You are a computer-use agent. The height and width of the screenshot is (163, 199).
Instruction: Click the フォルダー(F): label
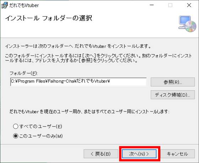[x=23, y=73]
